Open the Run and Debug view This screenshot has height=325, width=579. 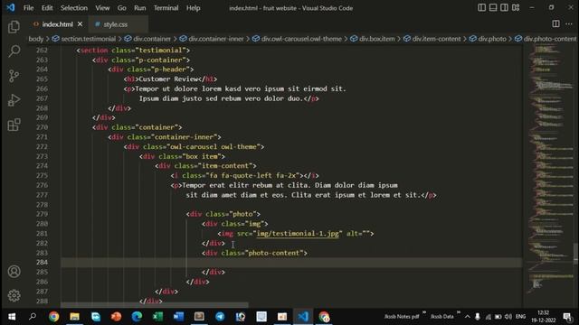pyautogui.click(x=14, y=100)
